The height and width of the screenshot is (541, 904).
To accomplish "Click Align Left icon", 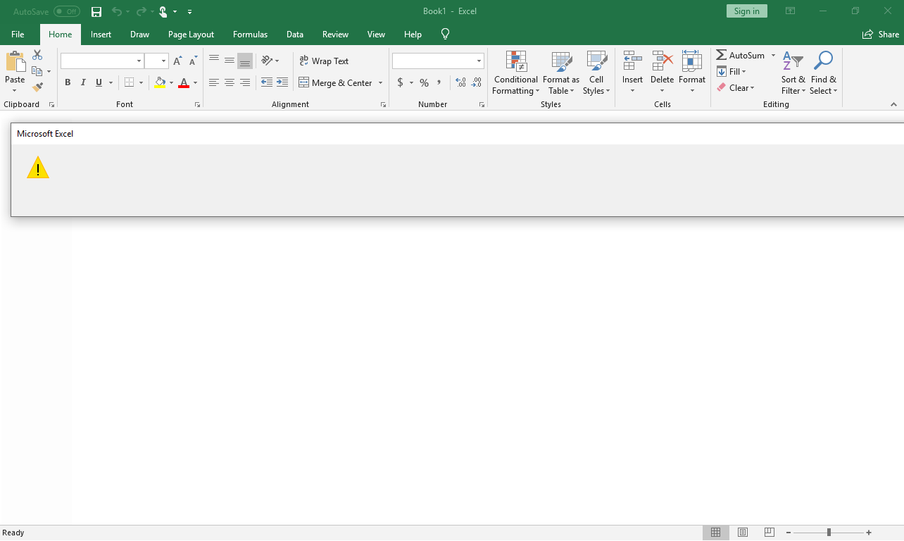I will [x=214, y=82].
